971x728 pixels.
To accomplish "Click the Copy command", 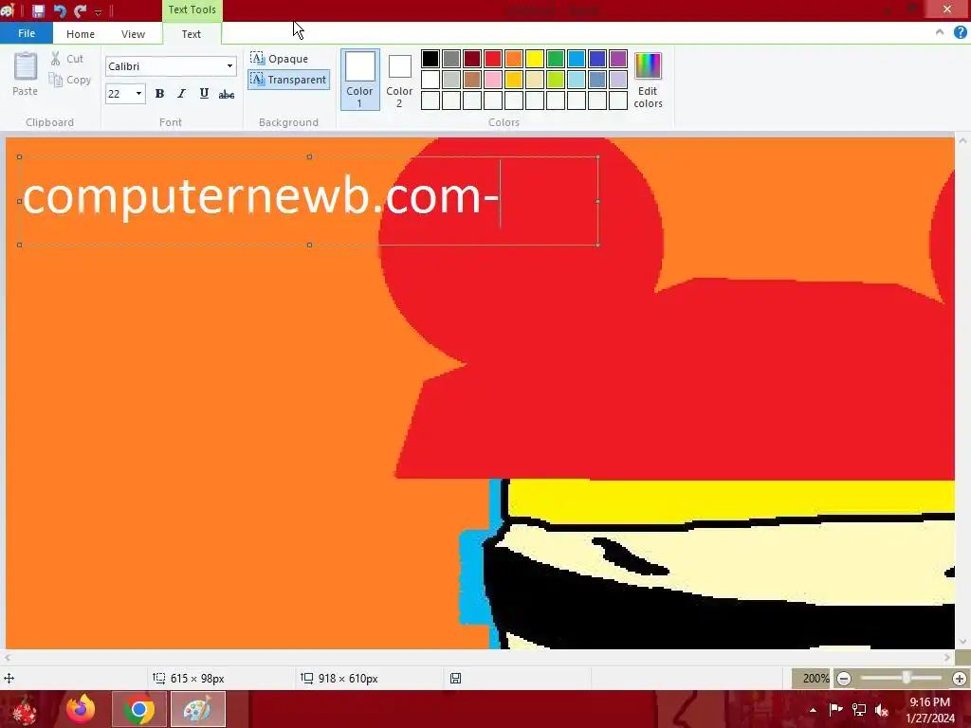I will click(x=70, y=80).
